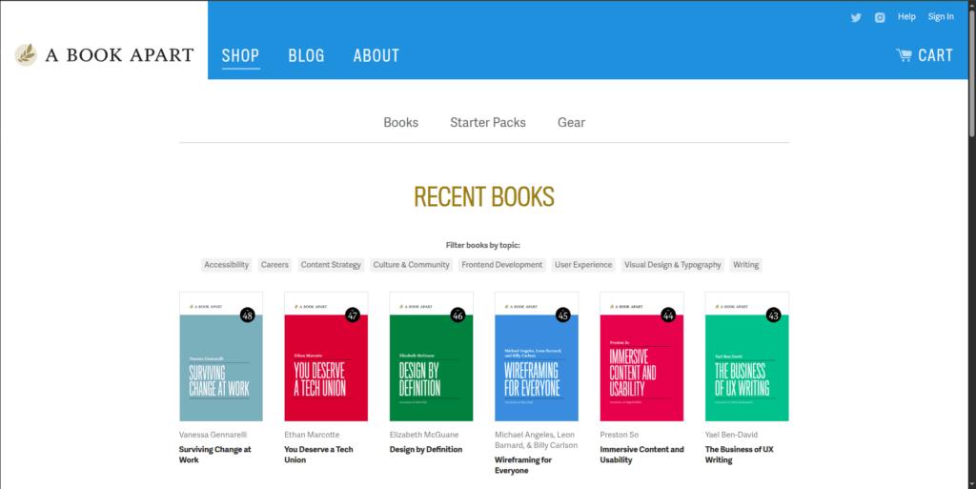Open Surviving Change at Work book cover
This screenshot has height=489, width=976.
[220, 357]
